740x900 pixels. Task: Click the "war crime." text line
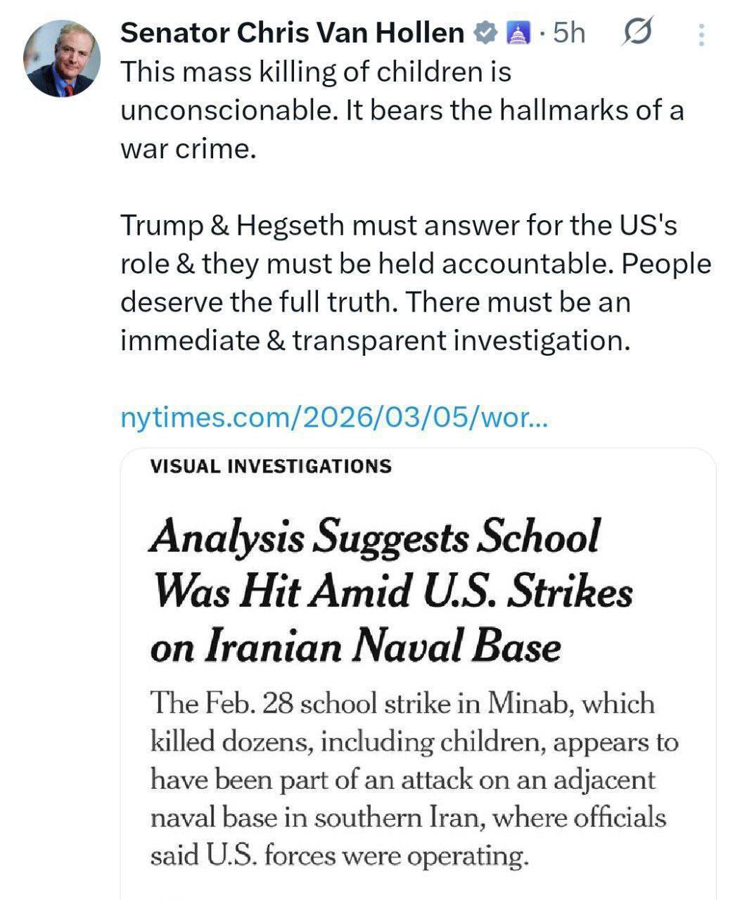[x=186, y=149]
